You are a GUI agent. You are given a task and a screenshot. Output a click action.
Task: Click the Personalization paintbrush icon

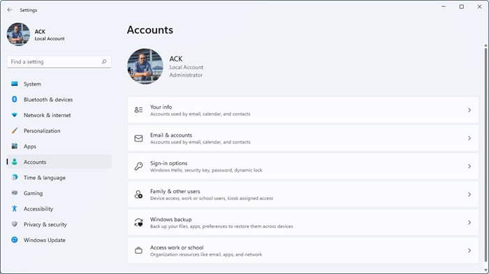click(15, 130)
